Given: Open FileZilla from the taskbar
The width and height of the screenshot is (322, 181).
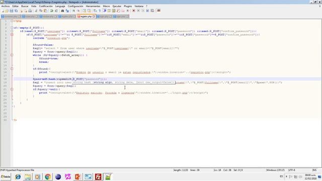Looking at the screenshot, I should tap(98, 176).
